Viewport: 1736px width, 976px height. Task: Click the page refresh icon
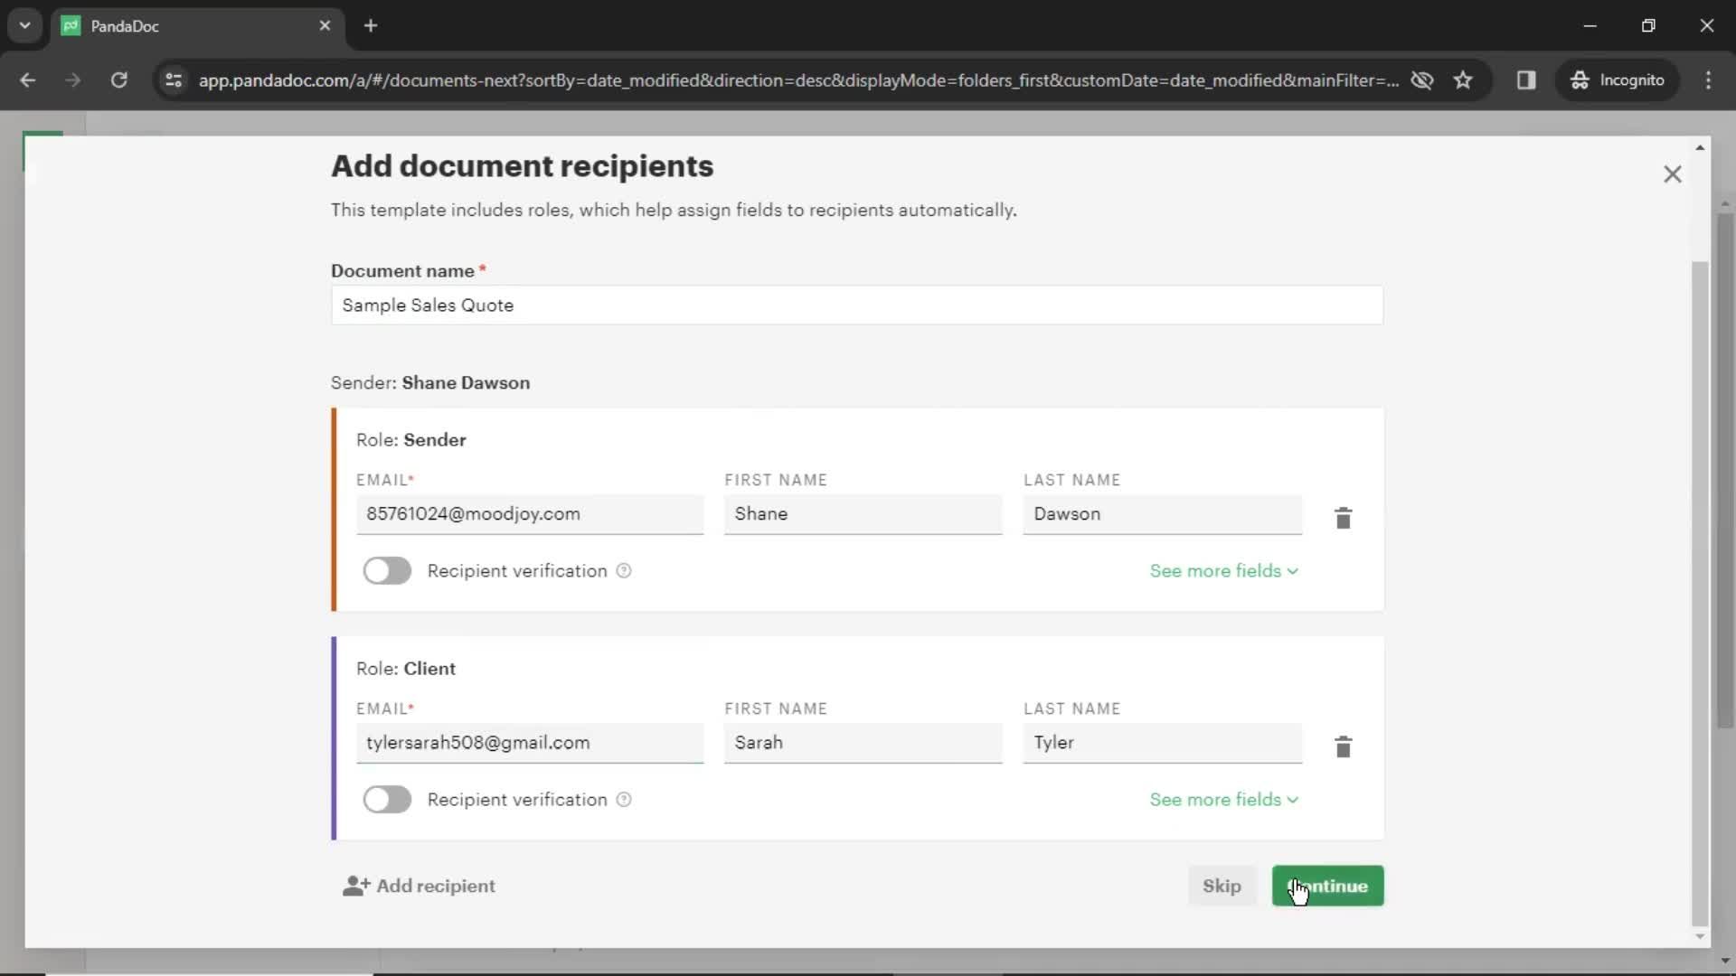(x=118, y=80)
